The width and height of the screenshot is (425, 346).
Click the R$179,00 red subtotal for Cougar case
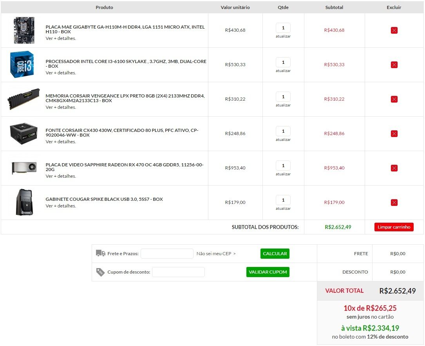point(334,202)
